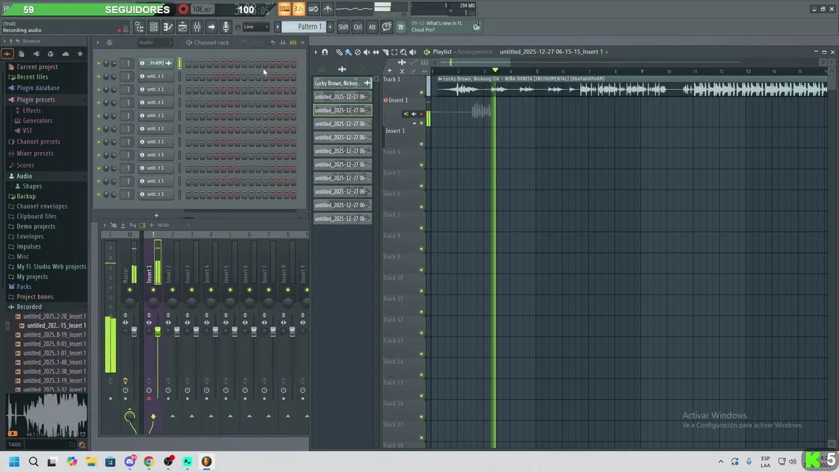Click FL Studio icon in taskbar
The height and width of the screenshot is (472, 839).
[206, 462]
